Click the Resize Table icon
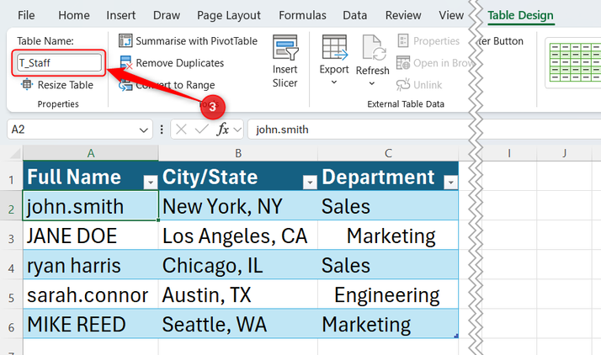The image size is (601, 355). (x=27, y=84)
